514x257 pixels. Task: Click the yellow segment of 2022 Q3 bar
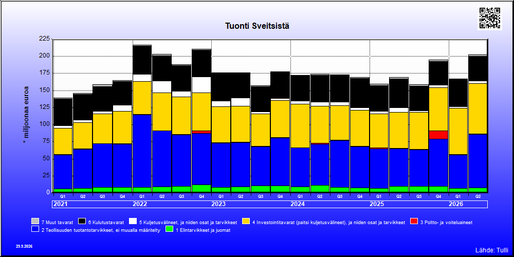(x=181, y=115)
